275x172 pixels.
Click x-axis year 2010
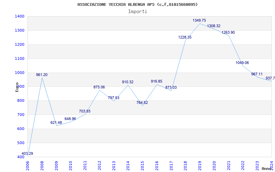[71, 166]
